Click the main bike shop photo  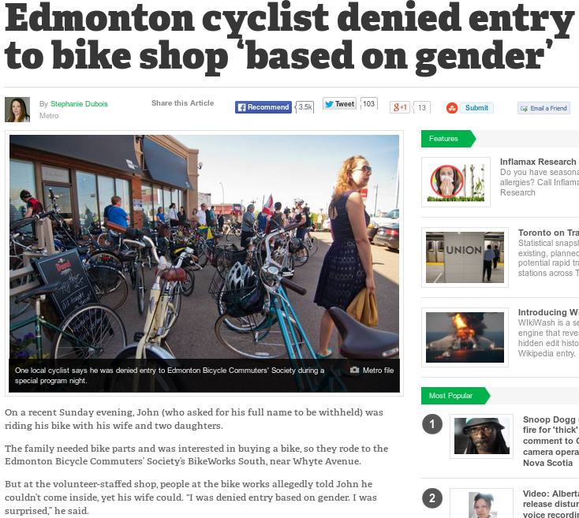point(204,247)
